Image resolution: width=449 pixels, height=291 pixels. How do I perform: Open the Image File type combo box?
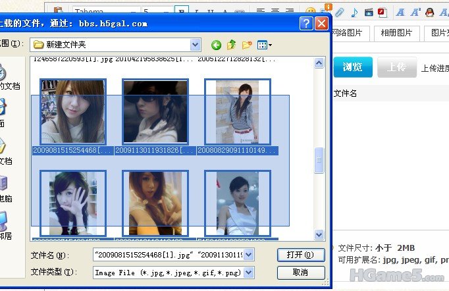(174, 273)
